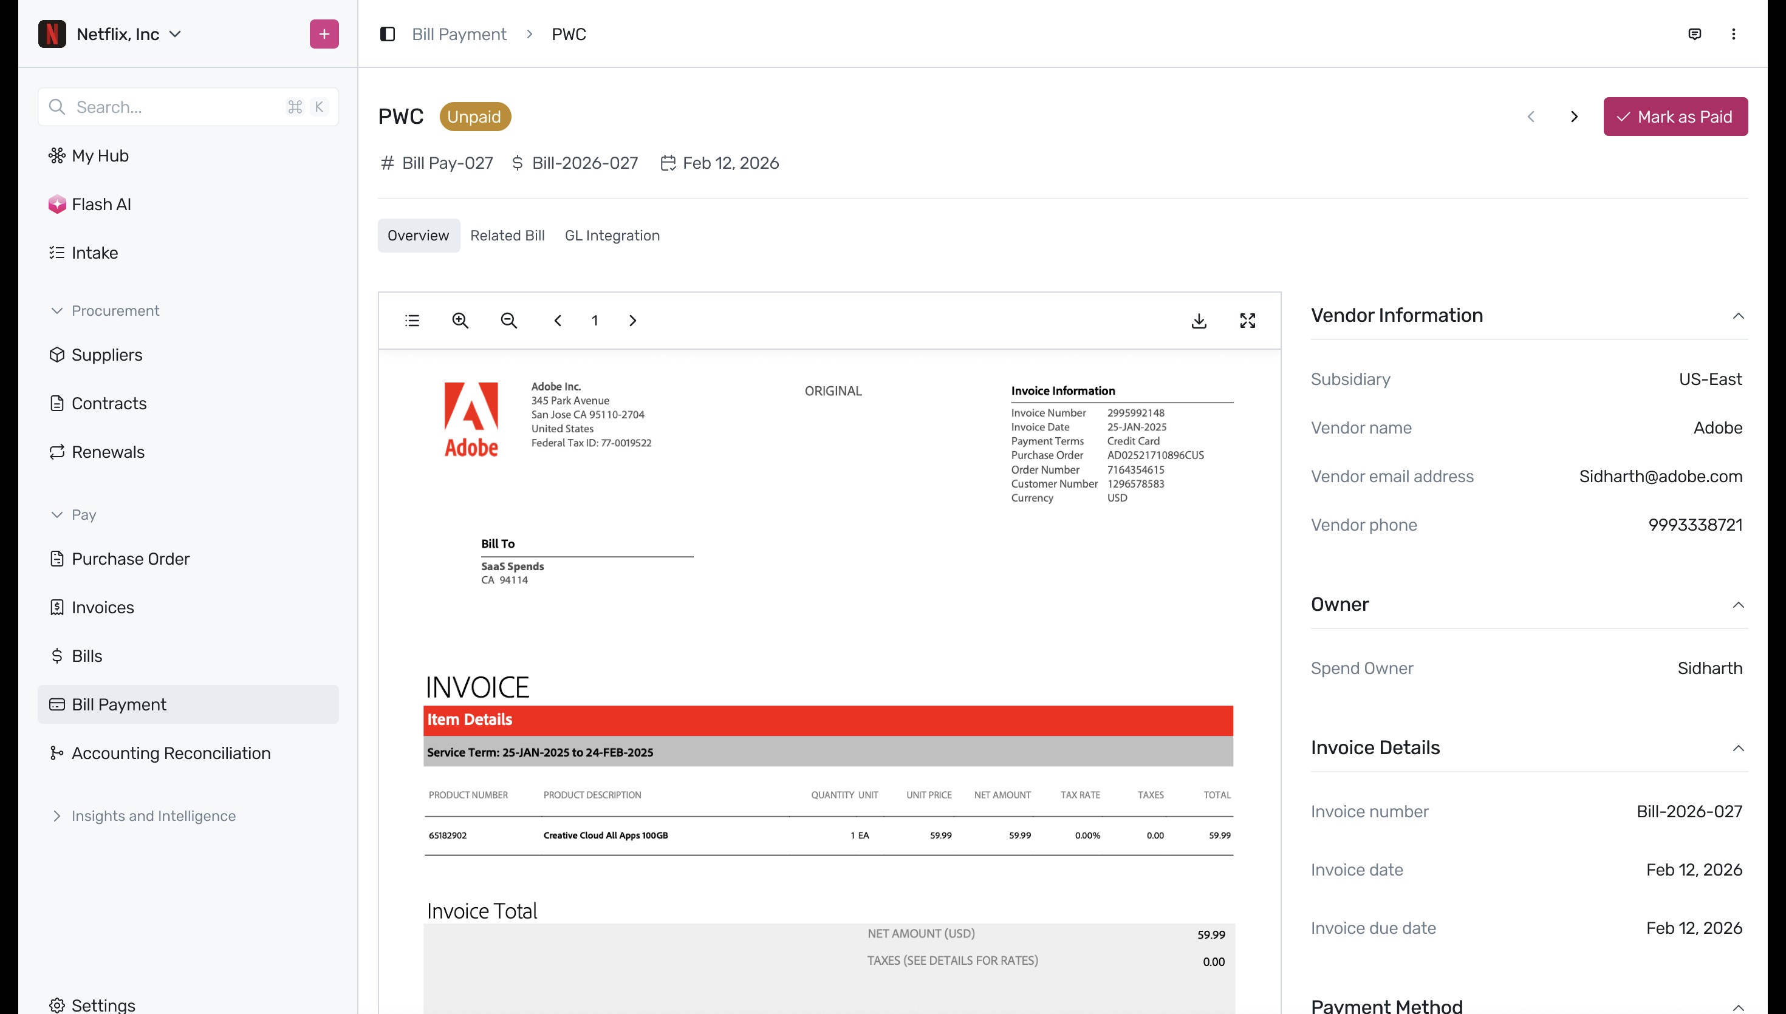
Task: Open the three-dot more options menu
Action: point(1734,34)
